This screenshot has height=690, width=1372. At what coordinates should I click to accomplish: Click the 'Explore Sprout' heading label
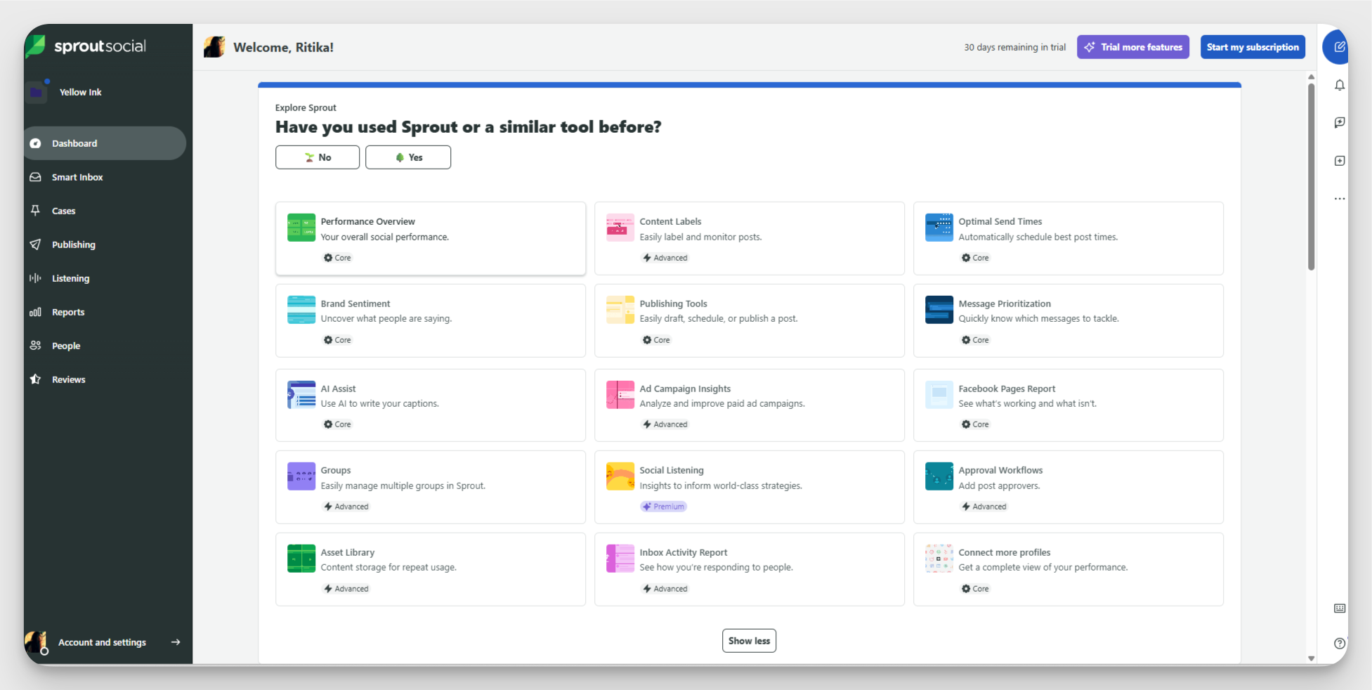(x=306, y=108)
